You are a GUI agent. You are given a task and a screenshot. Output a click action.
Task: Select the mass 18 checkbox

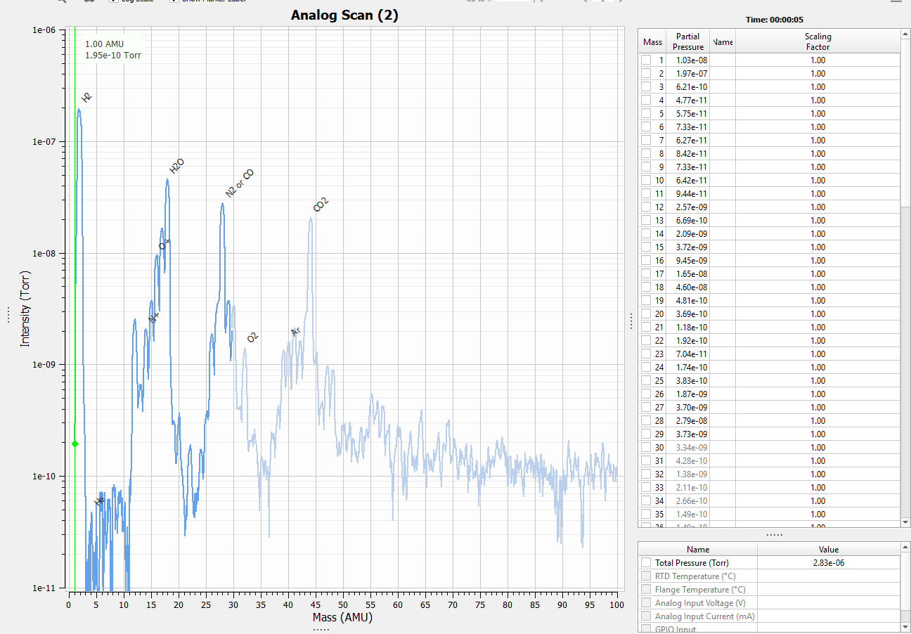(645, 287)
